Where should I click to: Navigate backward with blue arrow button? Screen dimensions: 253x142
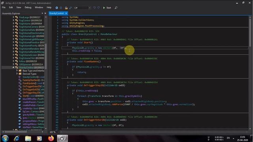click(x=57, y=8)
